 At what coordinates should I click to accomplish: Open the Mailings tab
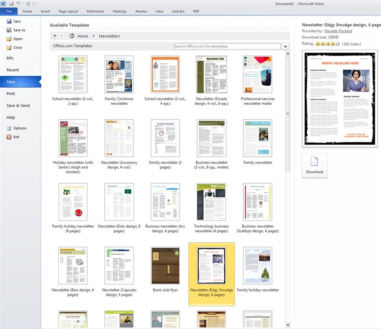[x=120, y=11]
